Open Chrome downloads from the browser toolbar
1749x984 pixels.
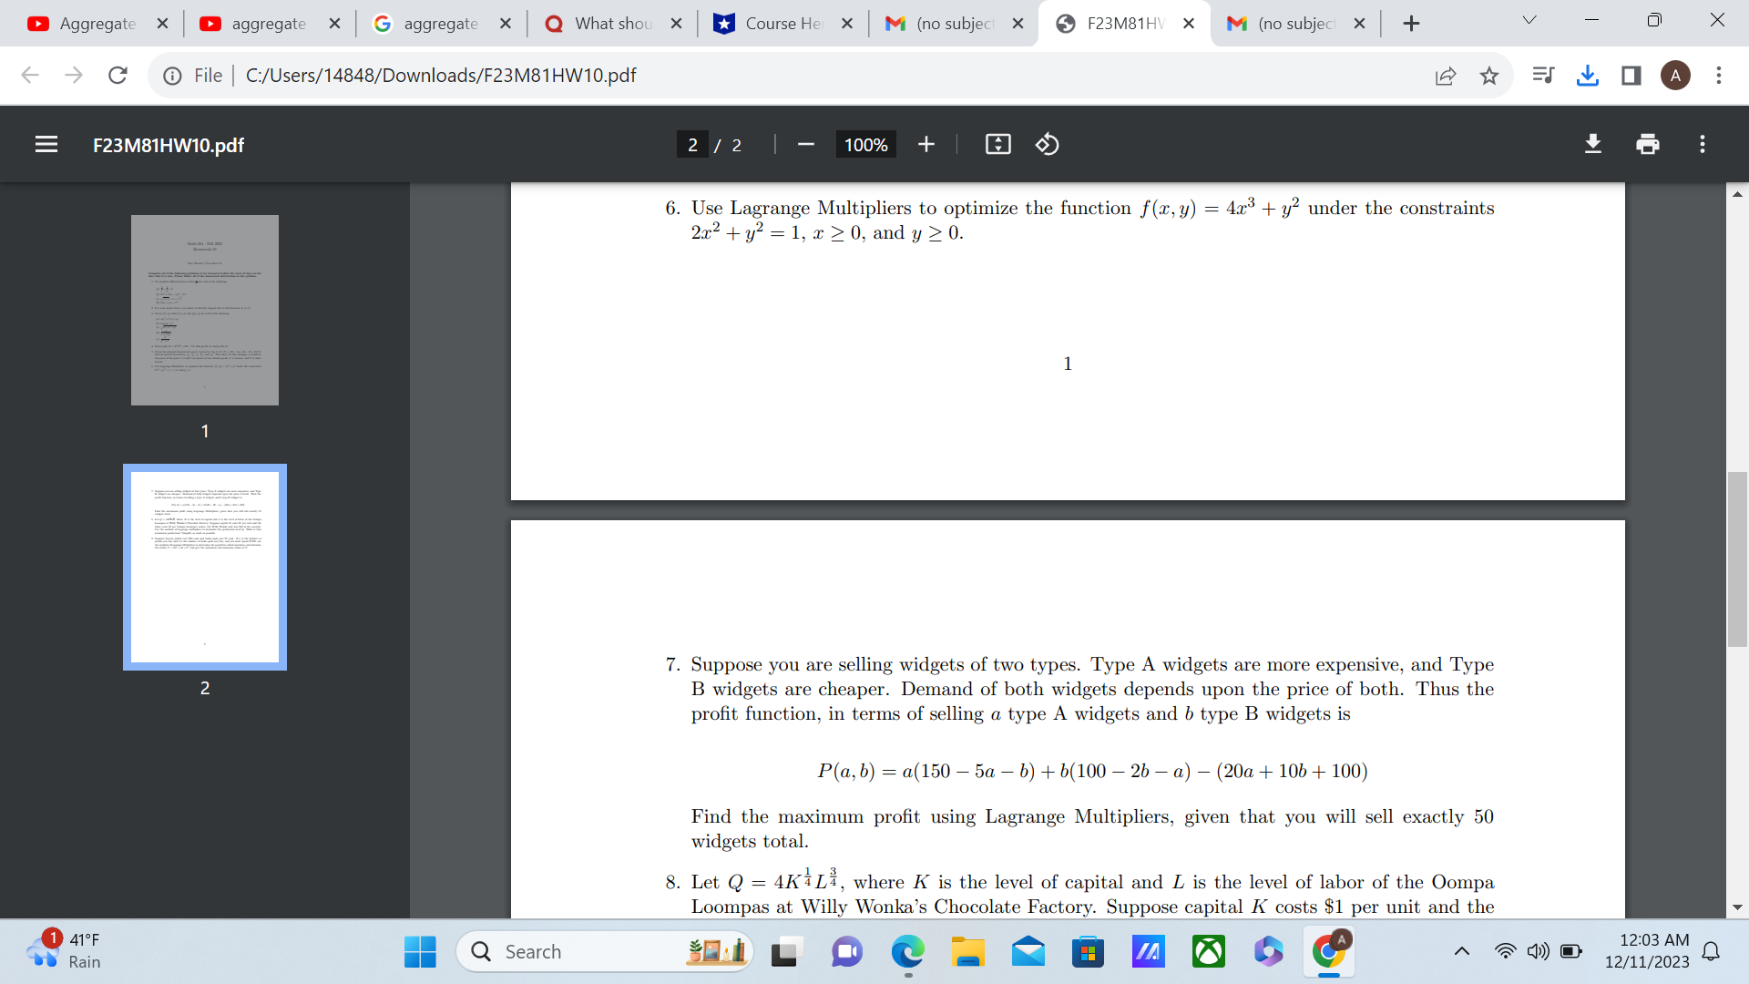click(1587, 76)
